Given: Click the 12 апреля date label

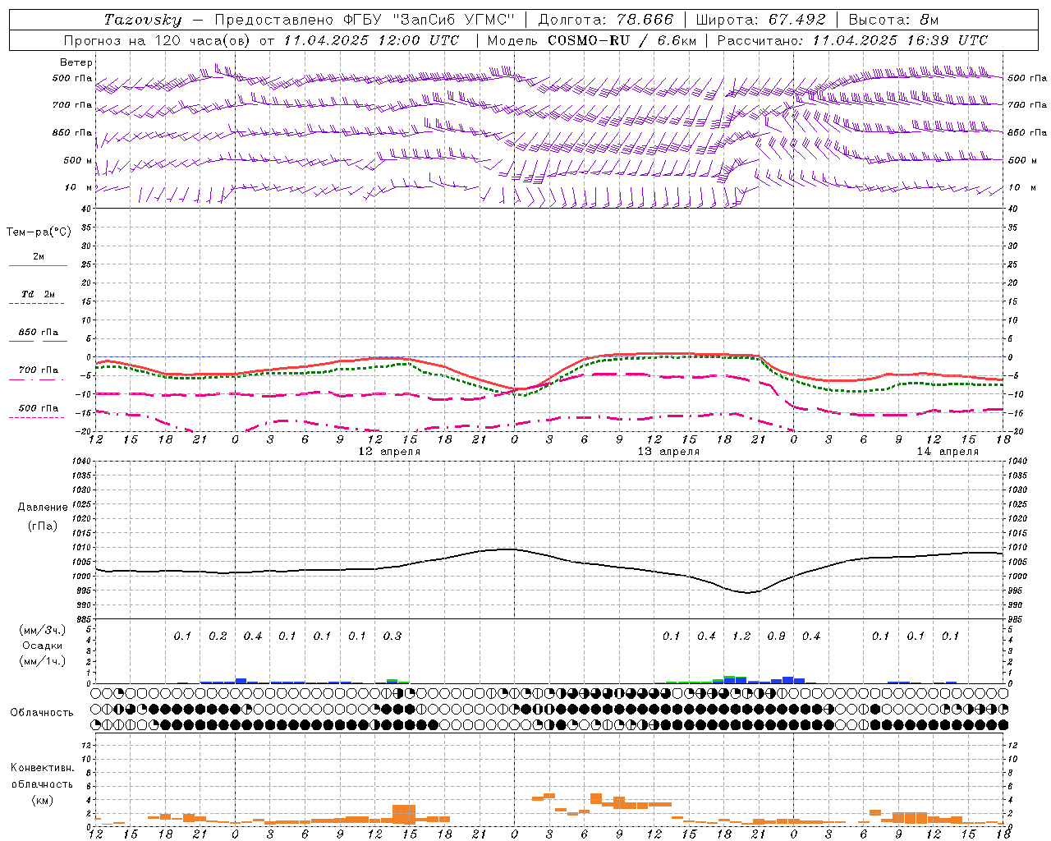Looking at the screenshot, I should point(389,452).
